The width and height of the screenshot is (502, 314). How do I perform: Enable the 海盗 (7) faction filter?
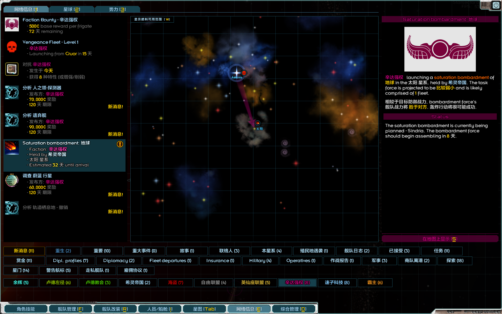(x=176, y=283)
